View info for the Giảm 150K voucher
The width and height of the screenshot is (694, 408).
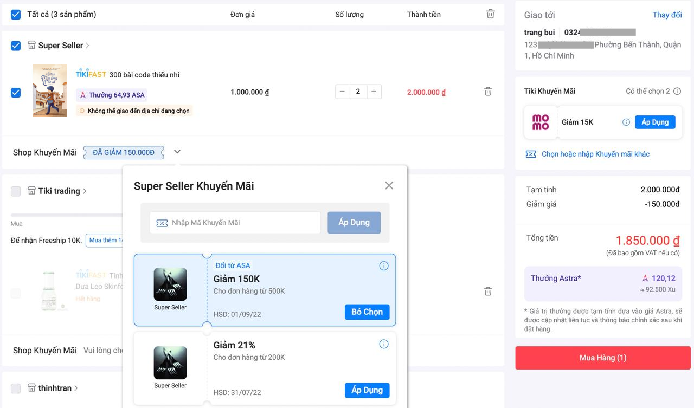(x=384, y=265)
